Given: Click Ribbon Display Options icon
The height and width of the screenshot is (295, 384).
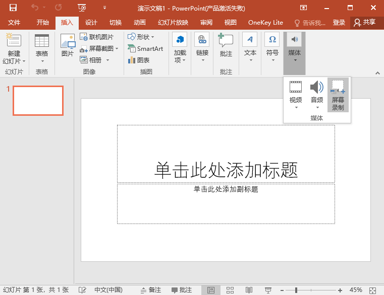Looking at the screenshot, I should coord(303,8).
